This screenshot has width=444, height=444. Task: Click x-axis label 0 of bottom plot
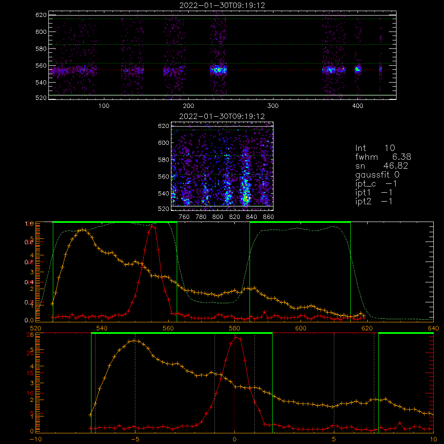[234, 439]
